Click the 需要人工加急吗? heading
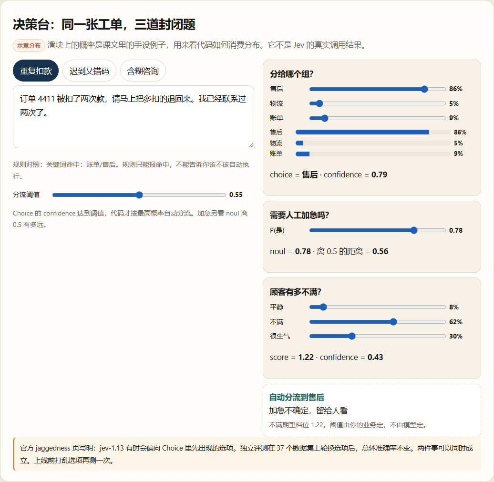494x482 pixels. pos(299,215)
